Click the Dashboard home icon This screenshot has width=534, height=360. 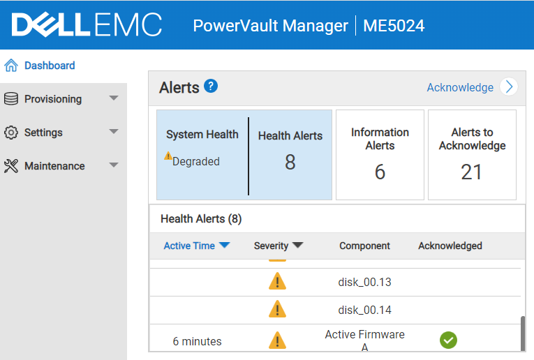[10, 66]
